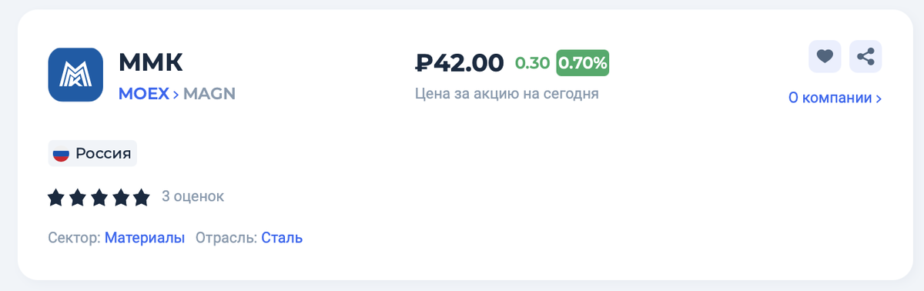Viewport: 924px width, 291px height.
Task: Click the Russian flag icon
Action: point(61,154)
